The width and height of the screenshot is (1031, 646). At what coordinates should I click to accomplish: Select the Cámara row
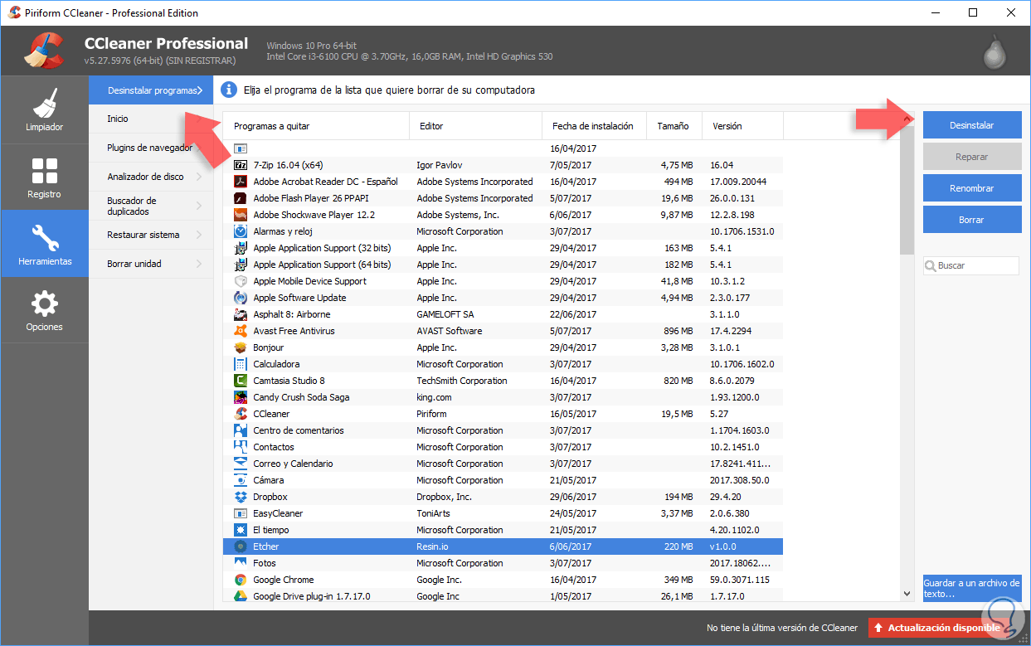point(503,480)
